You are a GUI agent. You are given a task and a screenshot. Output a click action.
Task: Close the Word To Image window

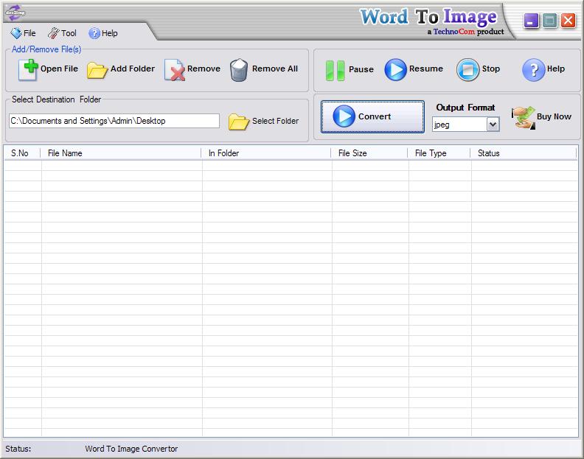(x=569, y=21)
